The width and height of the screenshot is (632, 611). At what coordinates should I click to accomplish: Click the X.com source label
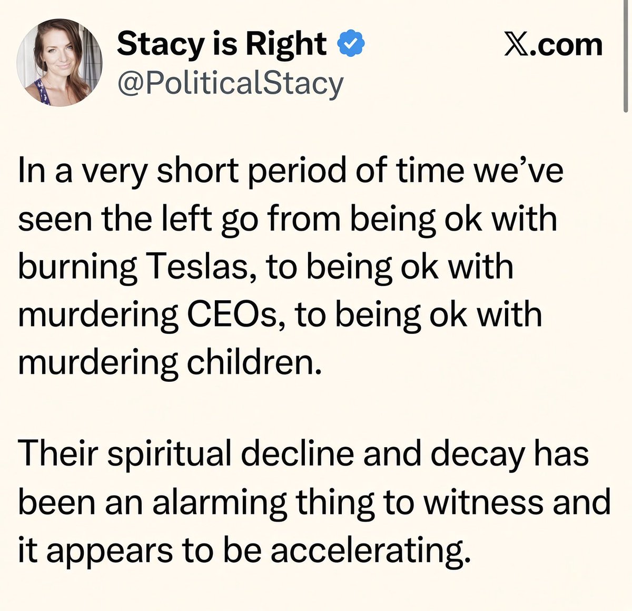coord(553,44)
